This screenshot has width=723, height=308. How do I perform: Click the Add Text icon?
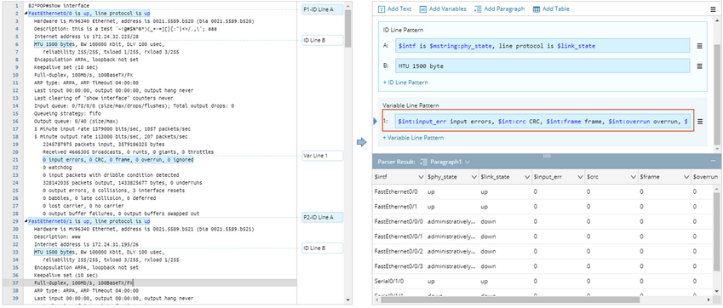coord(382,9)
